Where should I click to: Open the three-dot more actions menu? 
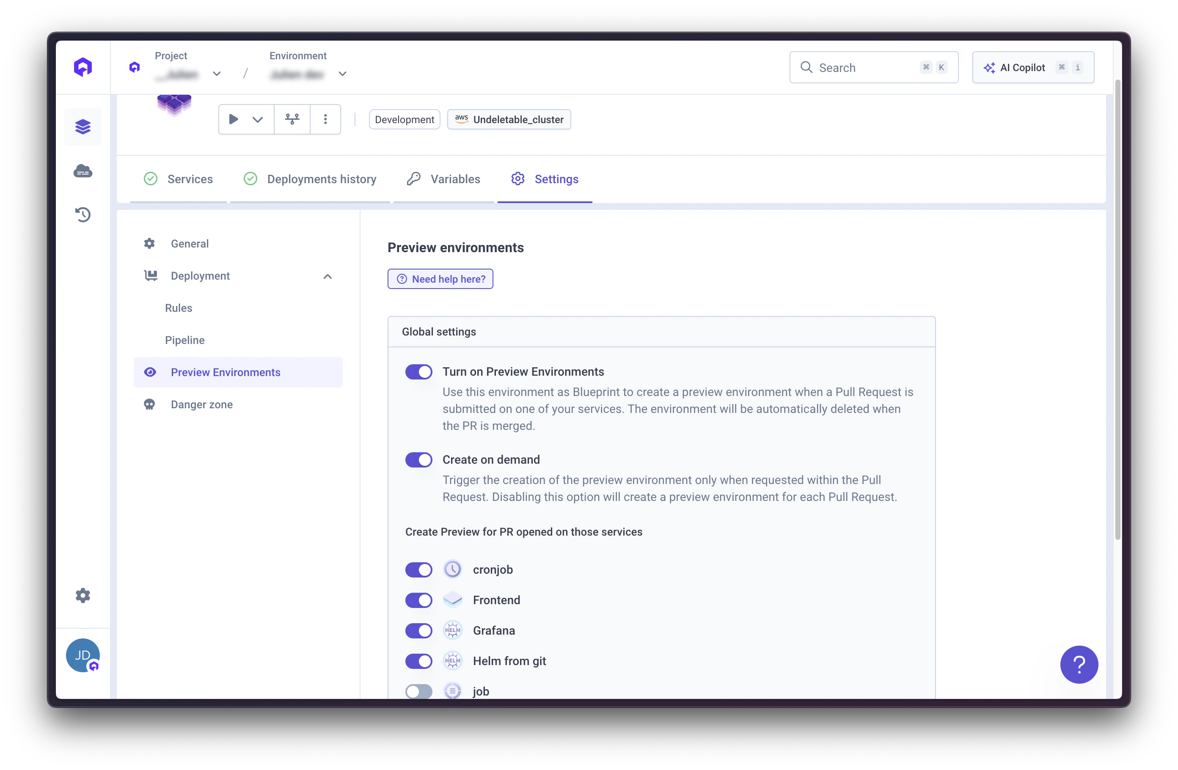click(325, 119)
